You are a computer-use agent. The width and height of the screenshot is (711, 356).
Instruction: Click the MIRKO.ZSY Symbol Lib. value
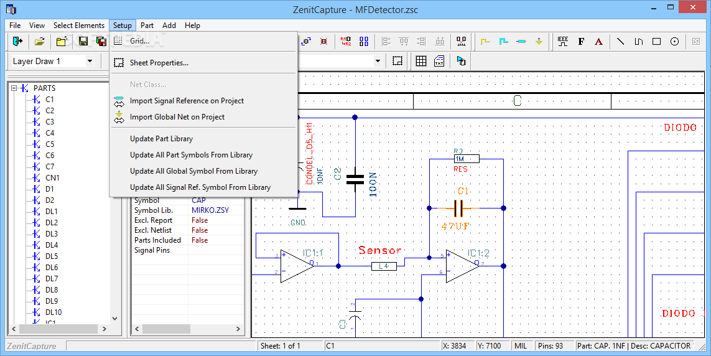click(x=210, y=210)
